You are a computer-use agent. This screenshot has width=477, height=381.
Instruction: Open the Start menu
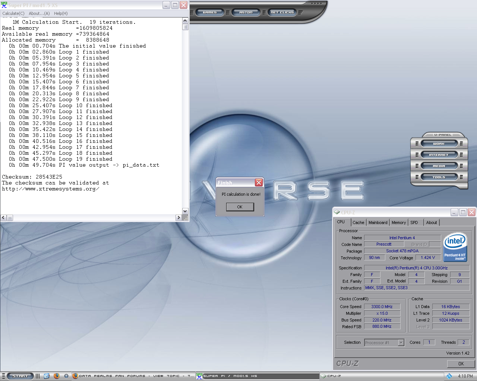click(20, 376)
